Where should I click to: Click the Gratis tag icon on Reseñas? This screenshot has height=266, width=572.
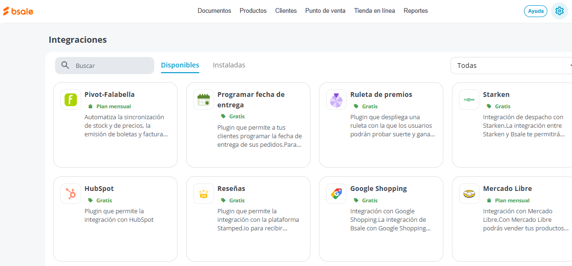[223, 200]
